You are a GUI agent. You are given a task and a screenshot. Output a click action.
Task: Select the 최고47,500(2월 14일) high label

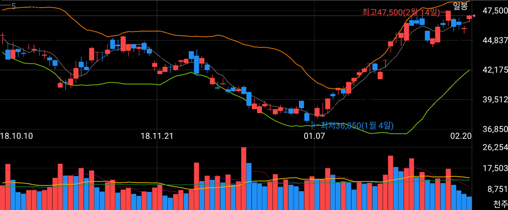point(401,13)
